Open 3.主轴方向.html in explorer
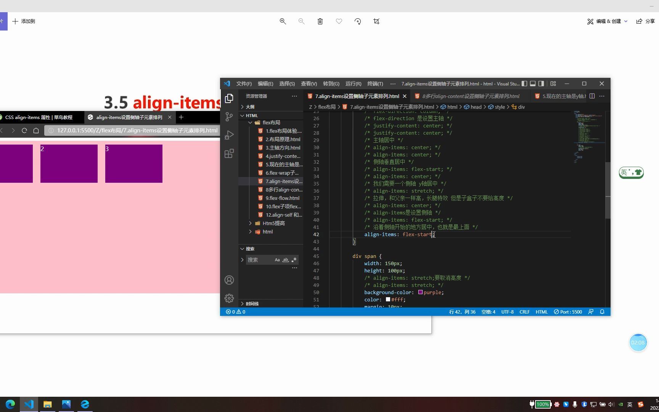The width and height of the screenshot is (659, 412). tap(283, 148)
